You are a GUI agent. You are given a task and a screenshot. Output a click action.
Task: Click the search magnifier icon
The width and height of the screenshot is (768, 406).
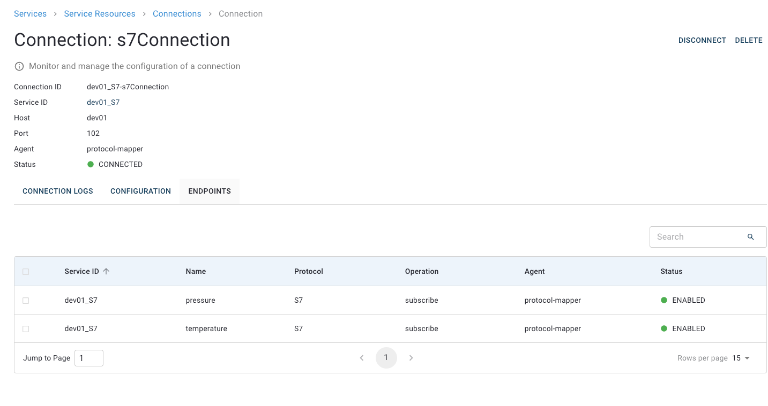[750, 237]
